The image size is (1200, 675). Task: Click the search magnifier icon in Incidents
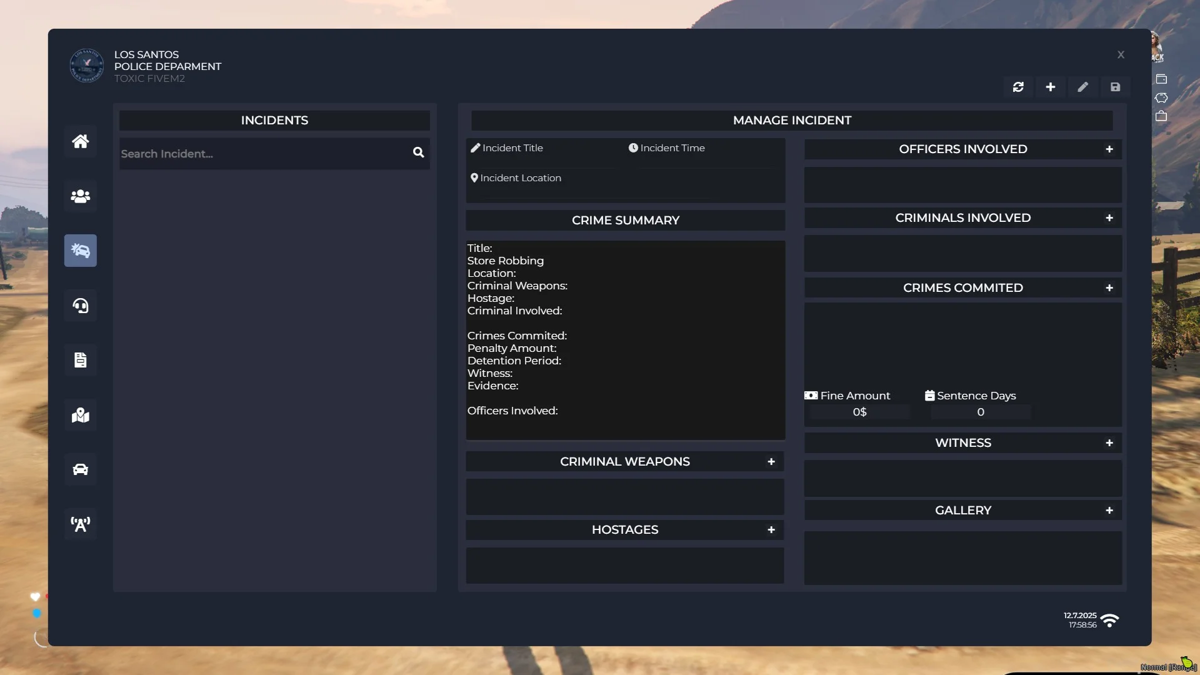(x=418, y=152)
